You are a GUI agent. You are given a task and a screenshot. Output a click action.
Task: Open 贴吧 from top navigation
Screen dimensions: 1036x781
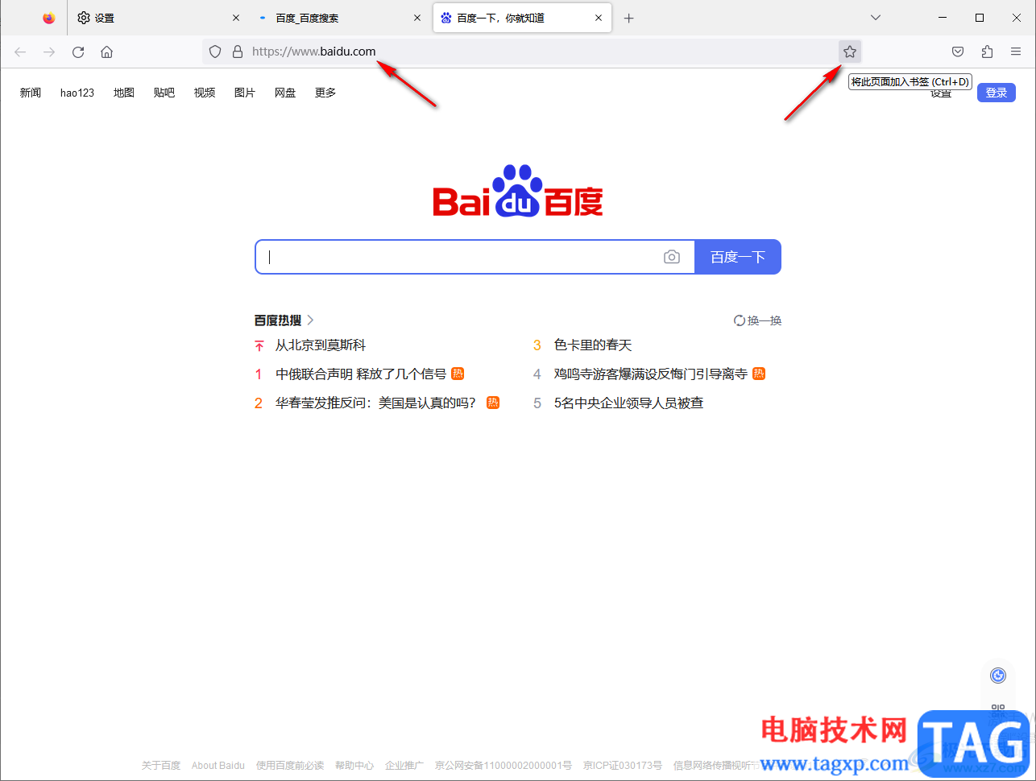click(x=164, y=93)
